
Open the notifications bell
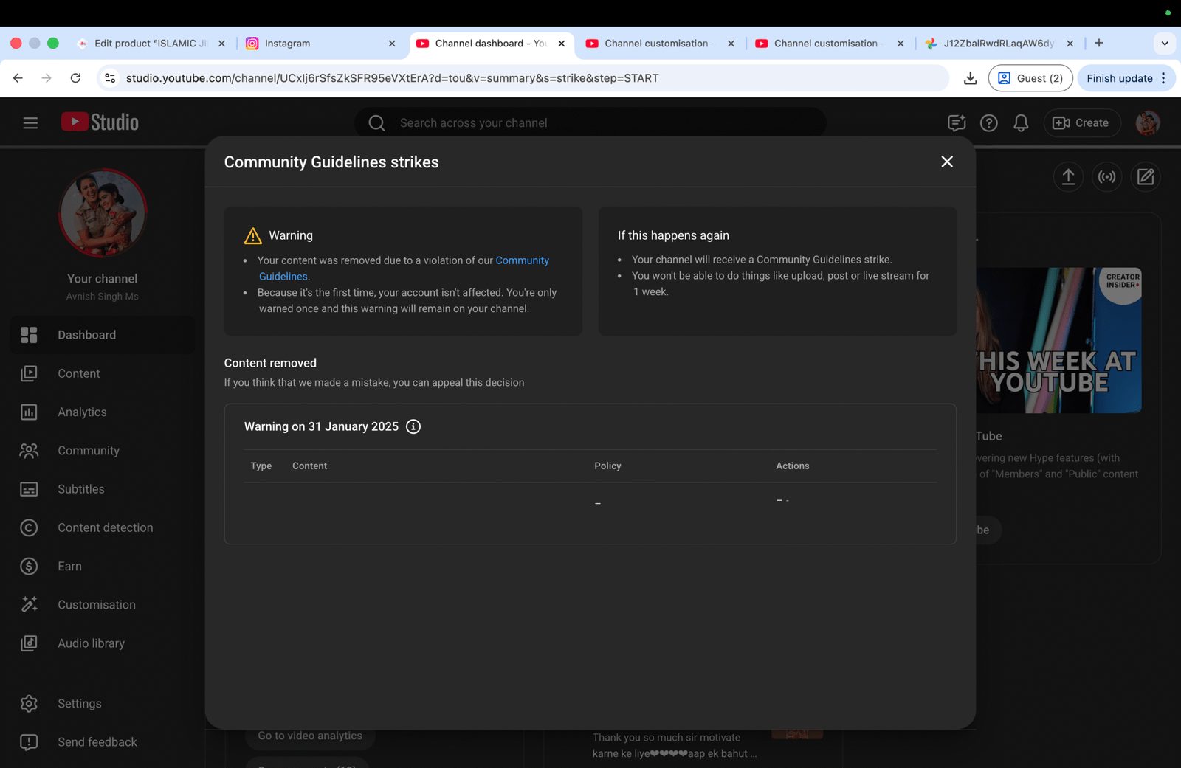(x=1021, y=123)
